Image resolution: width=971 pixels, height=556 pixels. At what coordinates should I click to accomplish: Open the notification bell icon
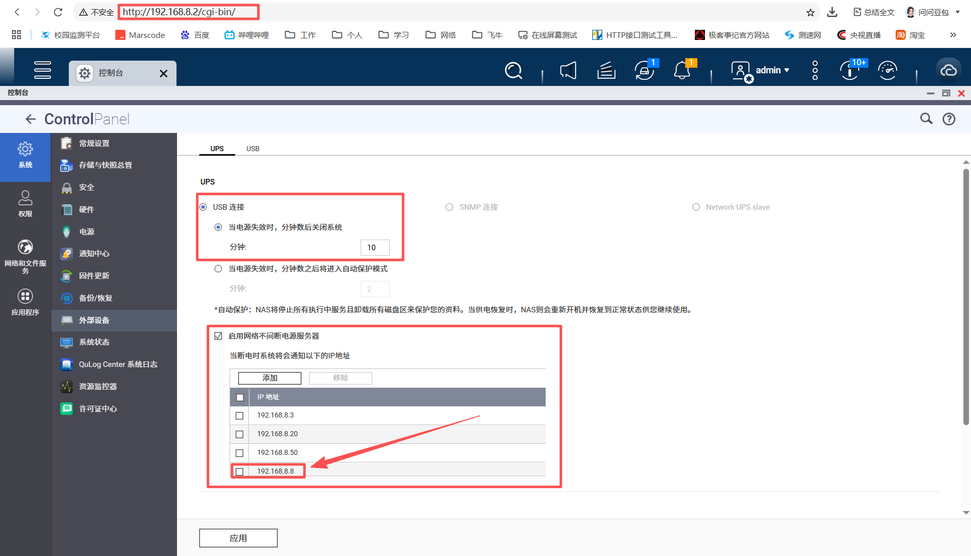682,70
